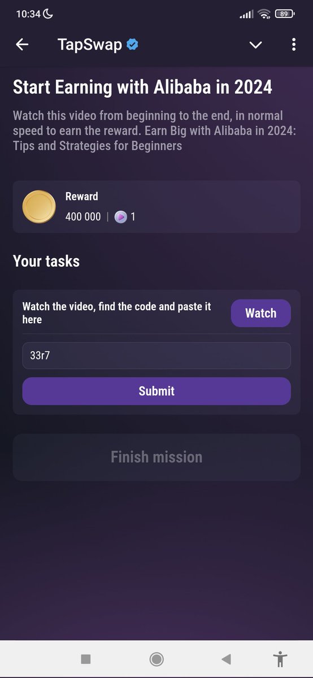Submit the entered code
The height and width of the screenshot is (678, 313).
click(156, 391)
